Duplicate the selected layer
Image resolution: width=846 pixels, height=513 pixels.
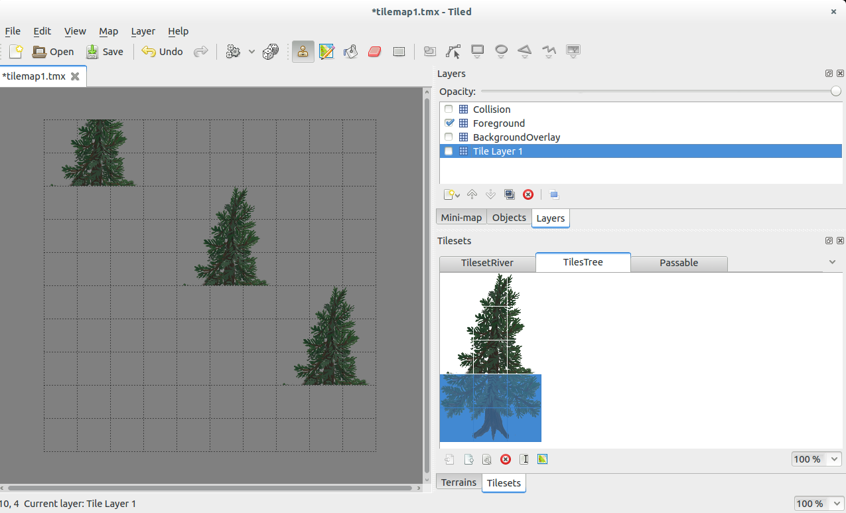(x=509, y=194)
